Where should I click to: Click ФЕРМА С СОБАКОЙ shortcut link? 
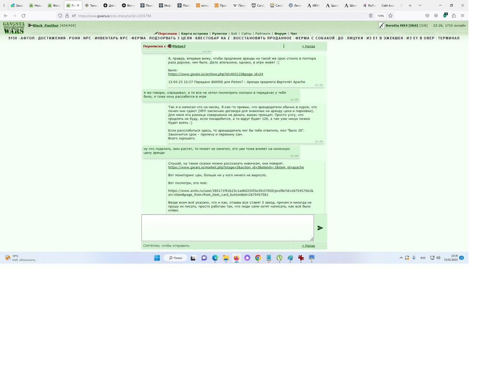pyautogui.click(x=315, y=38)
